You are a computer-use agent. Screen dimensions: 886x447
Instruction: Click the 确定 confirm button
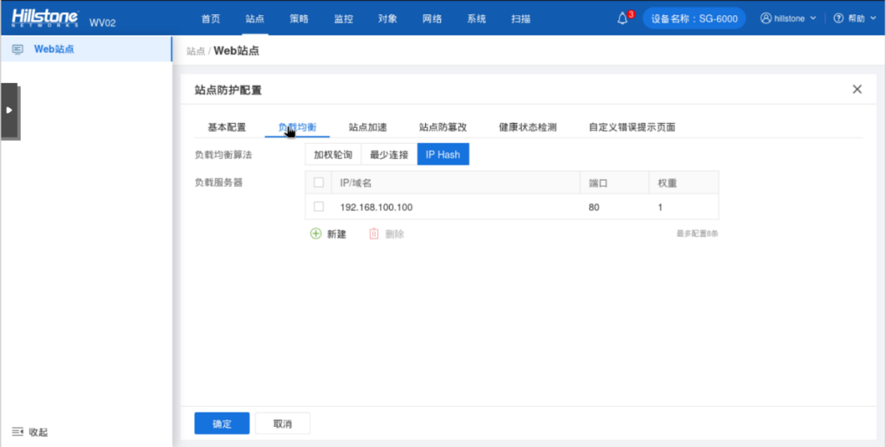pyautogui.click(x=222, y=423)
